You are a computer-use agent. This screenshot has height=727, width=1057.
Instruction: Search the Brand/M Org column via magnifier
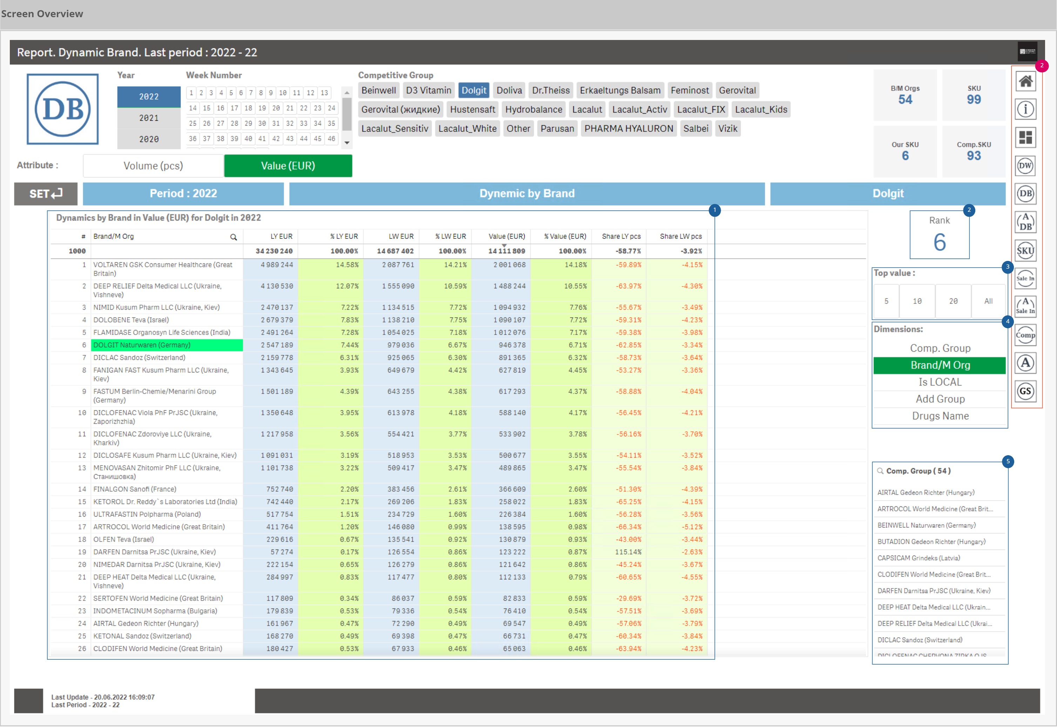pyautogui.click(x=233, y=237)
